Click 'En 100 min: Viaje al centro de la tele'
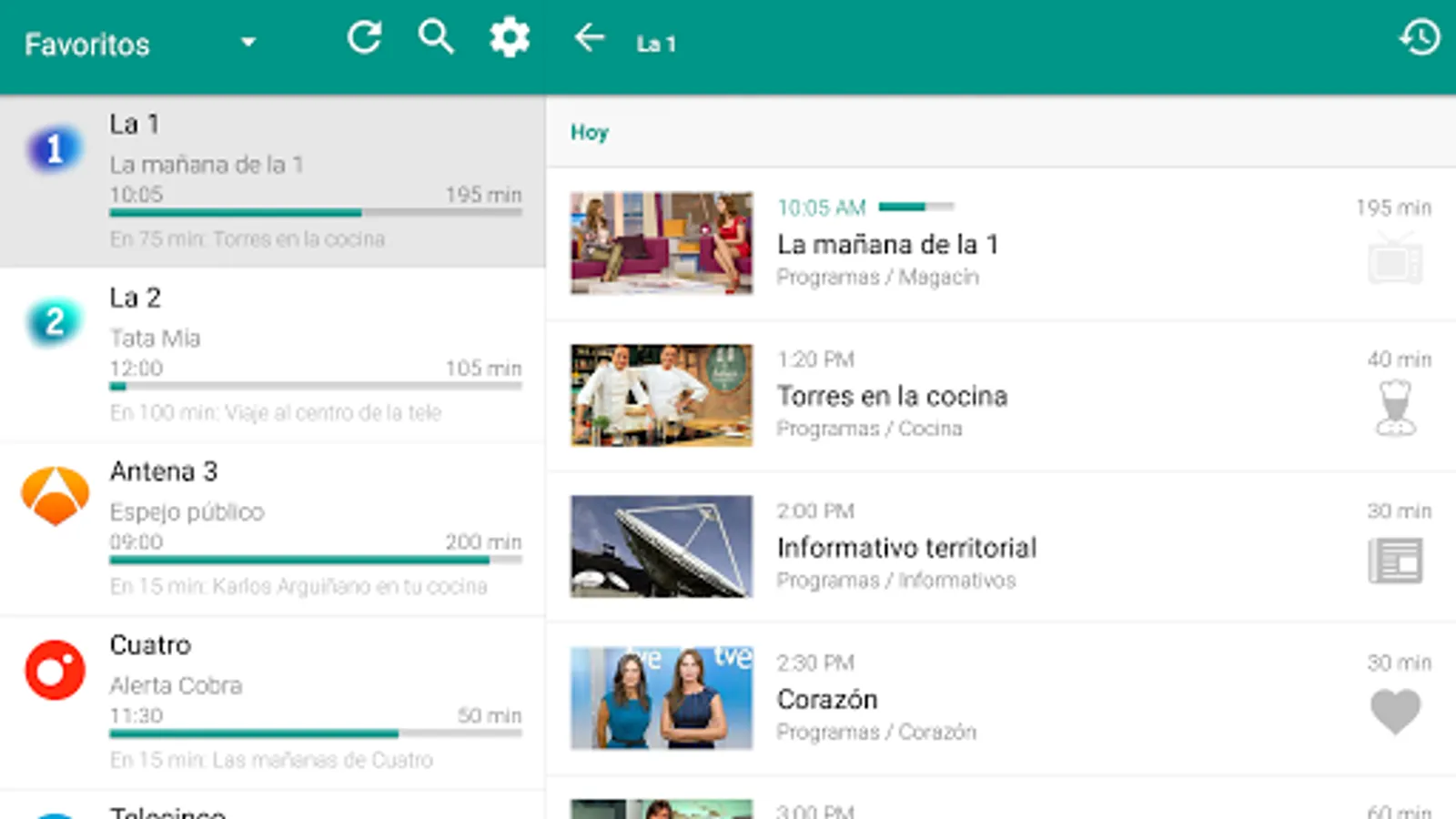The width and height of the screenshot is (1456, 819). pos(276,413)
